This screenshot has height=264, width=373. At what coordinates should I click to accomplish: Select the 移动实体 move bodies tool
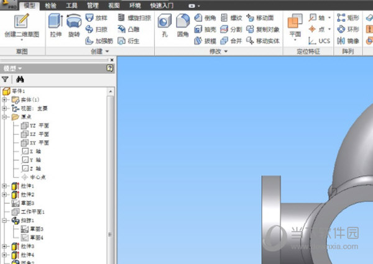click(x=262, y=41)
